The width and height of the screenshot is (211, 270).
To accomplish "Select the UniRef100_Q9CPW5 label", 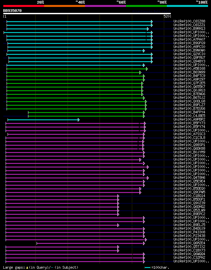I will click(x=189, y=192).
